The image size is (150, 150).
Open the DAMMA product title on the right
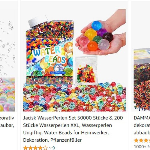(142, 125)
